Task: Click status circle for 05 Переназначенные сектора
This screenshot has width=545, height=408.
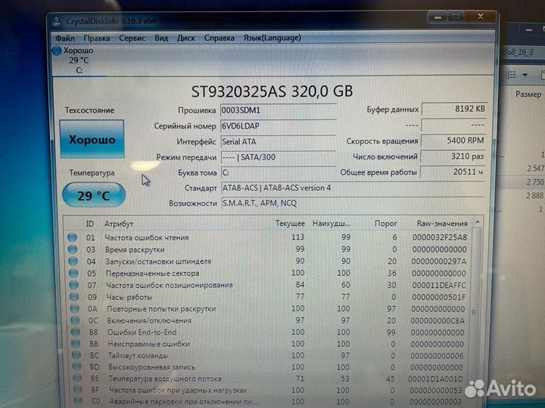Action: coord(73,273)
